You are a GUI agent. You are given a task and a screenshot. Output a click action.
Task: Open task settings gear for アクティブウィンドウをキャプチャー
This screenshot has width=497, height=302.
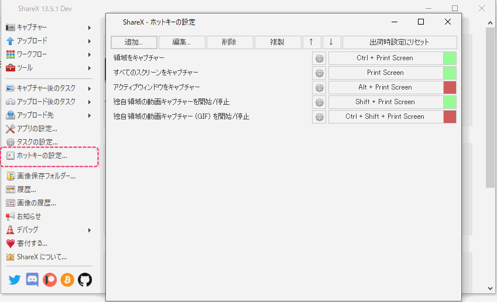pyautogui.click(x=319, y=87)
